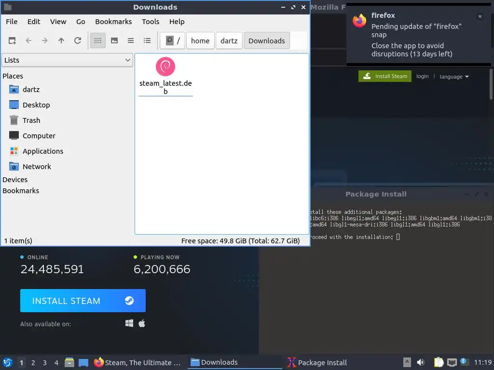Switch to workspace 1
This screenshot has height=370, width=494.
21,363
